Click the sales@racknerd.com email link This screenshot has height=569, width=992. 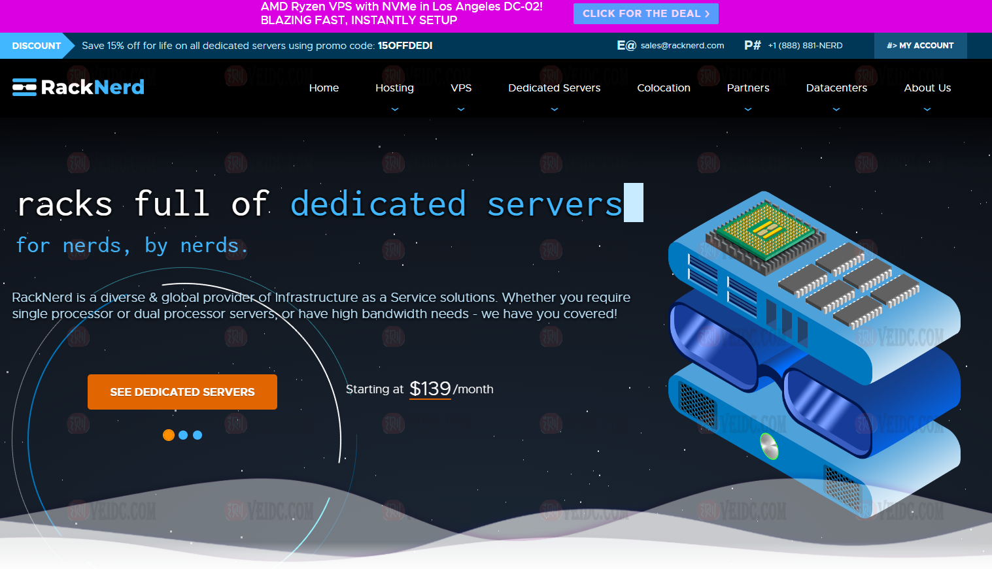[682, 46]
